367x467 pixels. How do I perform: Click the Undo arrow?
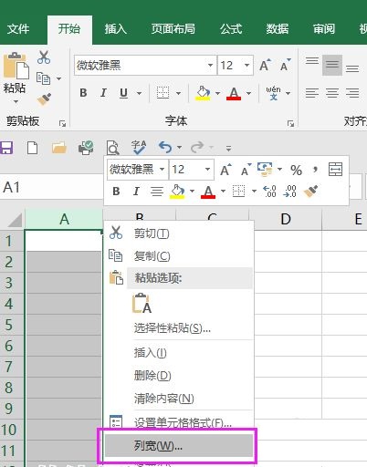point(165,148)
